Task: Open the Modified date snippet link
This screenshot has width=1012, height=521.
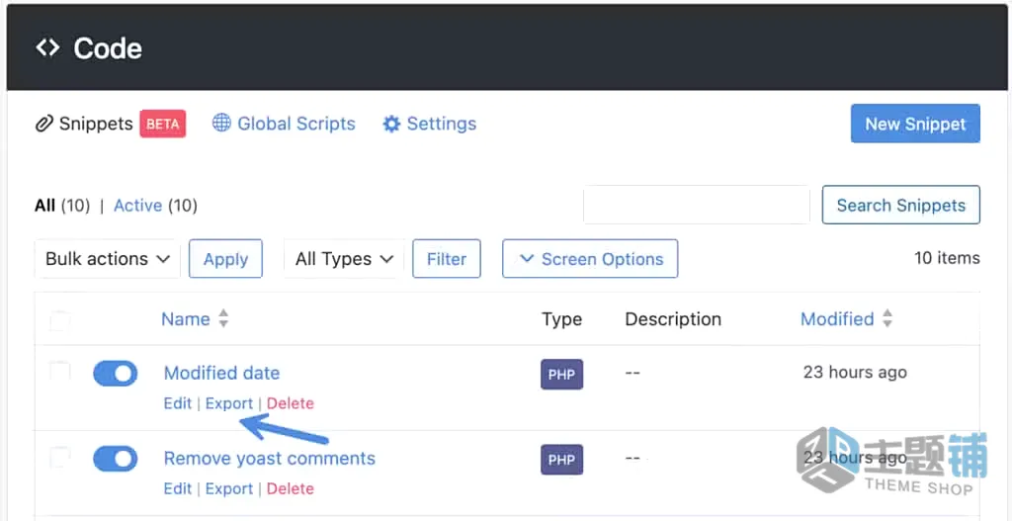Action: tap(221, 373)
